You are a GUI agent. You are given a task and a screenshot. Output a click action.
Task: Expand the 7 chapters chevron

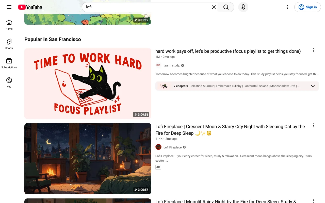[313, 86]
